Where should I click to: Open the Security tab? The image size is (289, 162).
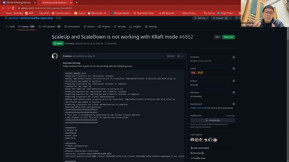[x=120, y=27]
